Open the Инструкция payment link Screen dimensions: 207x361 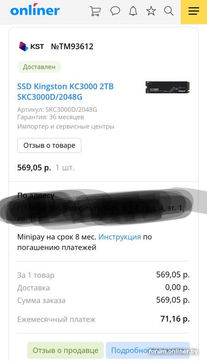[x=119, y=237]
